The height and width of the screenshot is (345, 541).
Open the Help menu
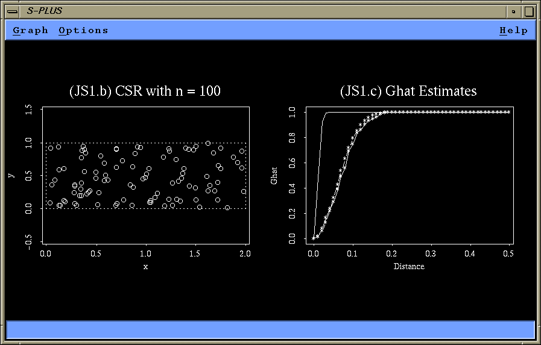coord(513,31)
